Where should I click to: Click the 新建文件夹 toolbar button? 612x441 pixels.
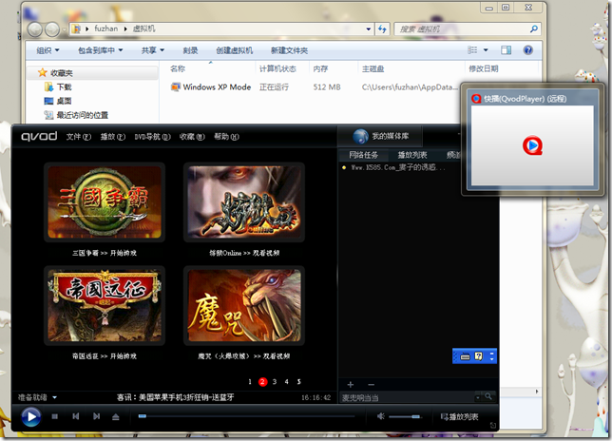(289, 50)
